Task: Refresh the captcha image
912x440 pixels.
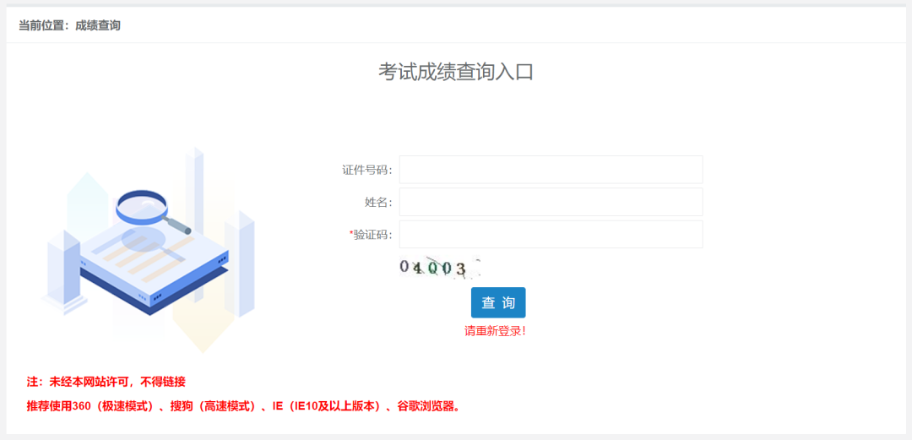Action: click(x=439, y=268)
